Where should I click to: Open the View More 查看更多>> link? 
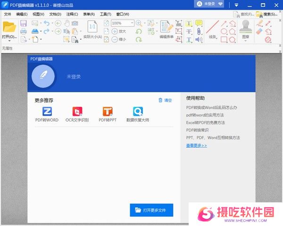[196, 145]
